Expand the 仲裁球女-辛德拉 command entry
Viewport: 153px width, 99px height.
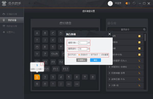pos(110,67)
